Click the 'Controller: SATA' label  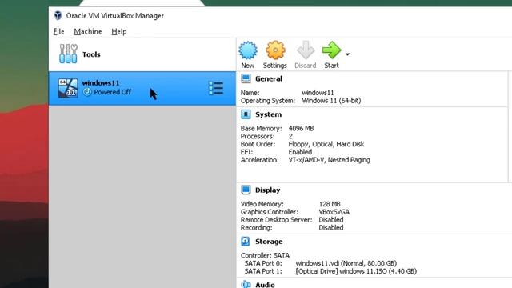coord(265,255)
